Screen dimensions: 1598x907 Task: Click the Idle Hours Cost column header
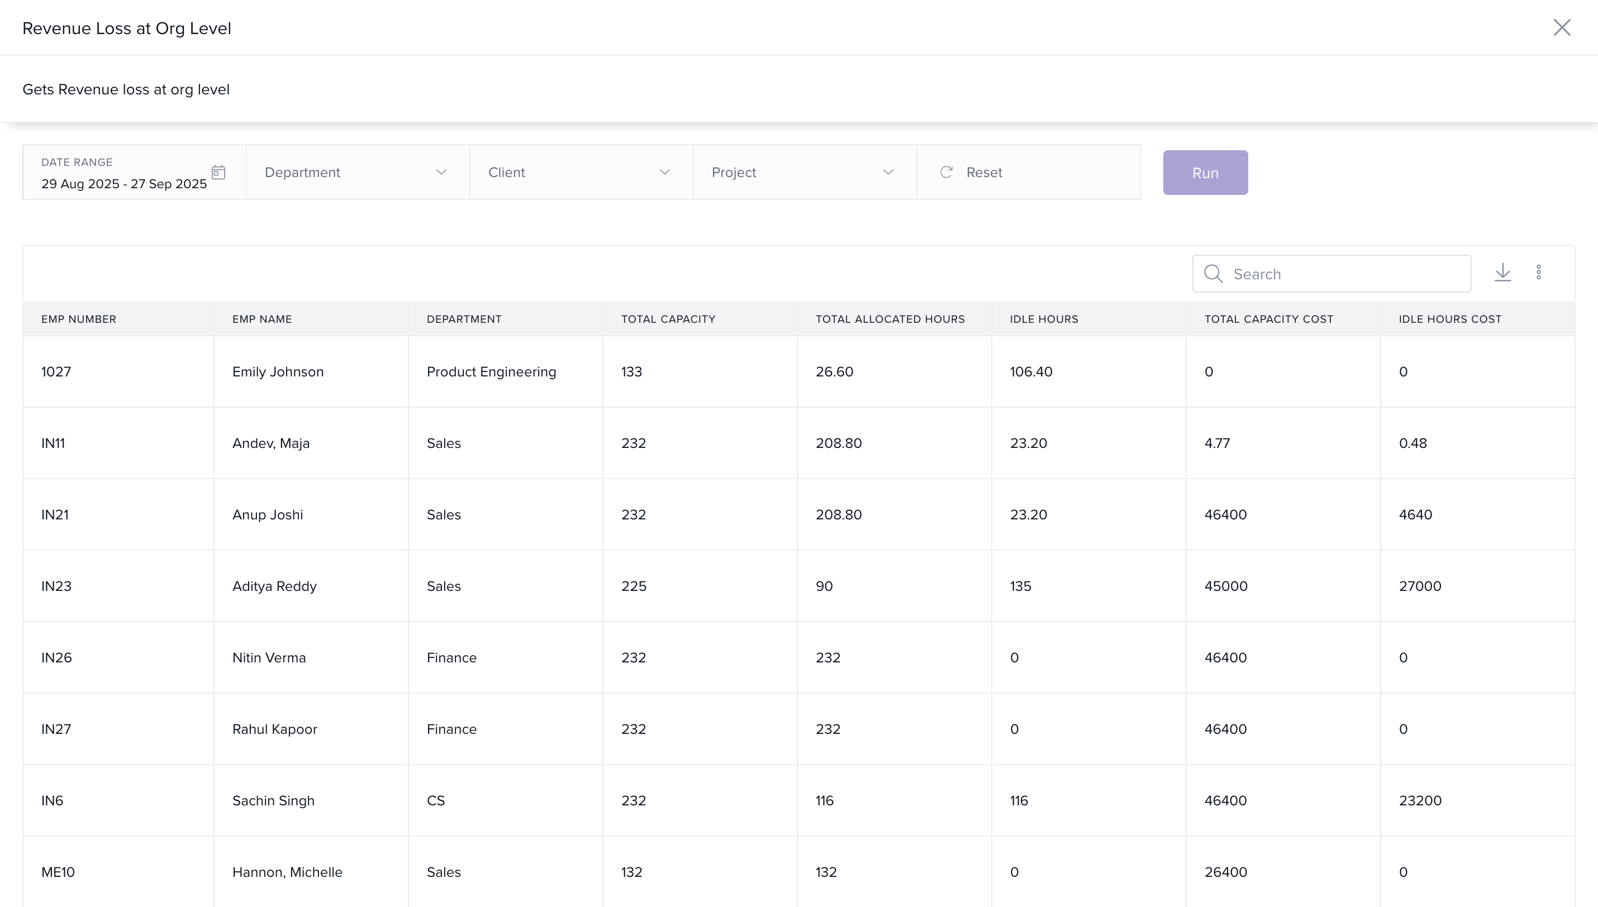pos(1450,319)
